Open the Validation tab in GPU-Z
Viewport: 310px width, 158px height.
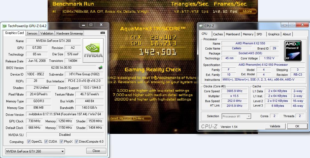click(47, 33)
